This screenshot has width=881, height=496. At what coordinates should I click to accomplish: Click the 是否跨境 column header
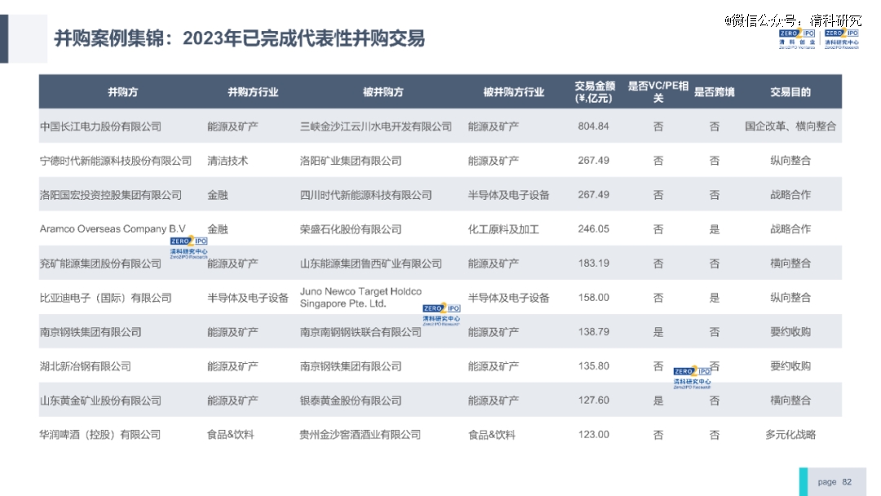click(x=714, y=92)
